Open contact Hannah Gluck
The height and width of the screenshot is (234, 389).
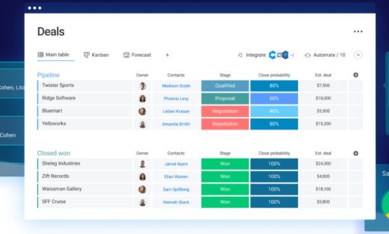(x=176, y=202)
